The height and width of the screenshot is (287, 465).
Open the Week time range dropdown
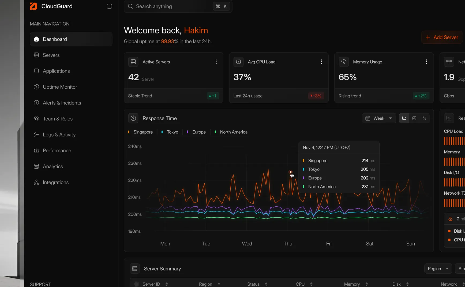[x=379, y=118]
